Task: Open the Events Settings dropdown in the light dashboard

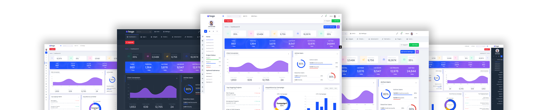Action: pyautogui.click(x=330, y=27)
